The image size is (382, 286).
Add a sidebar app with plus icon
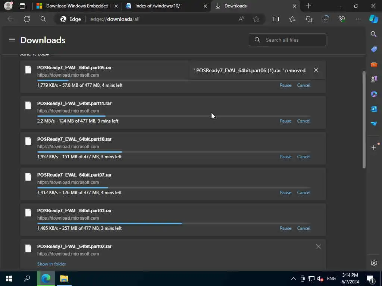tap(374, 147)
